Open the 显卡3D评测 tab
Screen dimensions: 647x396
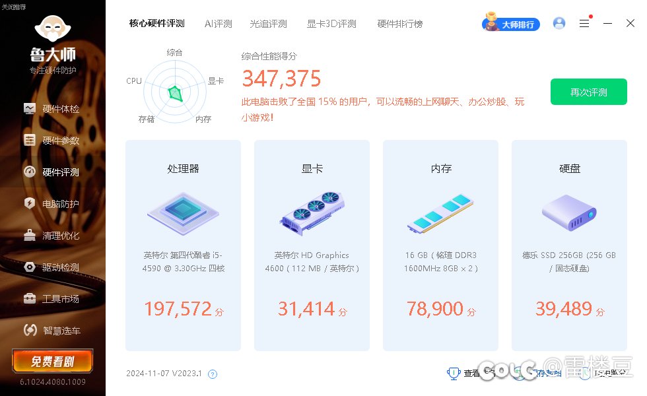click(331, 24)
